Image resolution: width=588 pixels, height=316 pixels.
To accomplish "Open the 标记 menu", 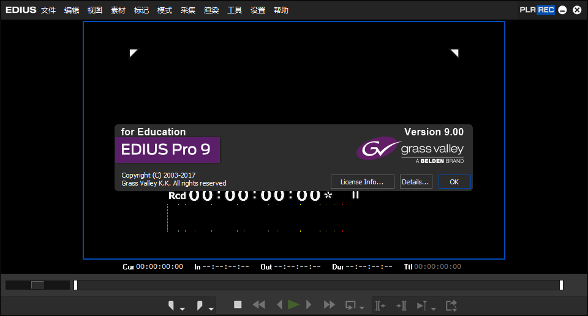I will [x=141, y=10].
